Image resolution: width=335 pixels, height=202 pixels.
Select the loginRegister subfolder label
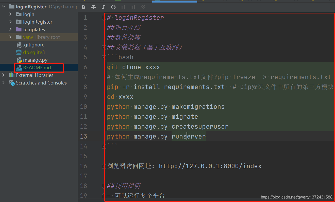click(38, 22)
